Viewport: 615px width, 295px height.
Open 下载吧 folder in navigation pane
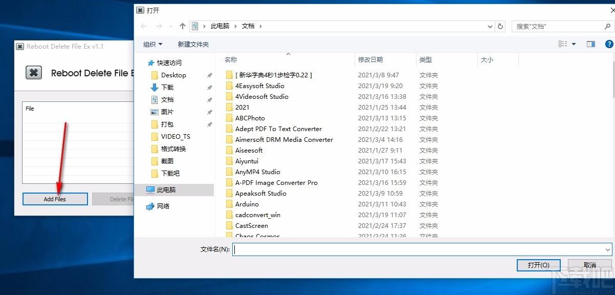(x=170, y=173)
